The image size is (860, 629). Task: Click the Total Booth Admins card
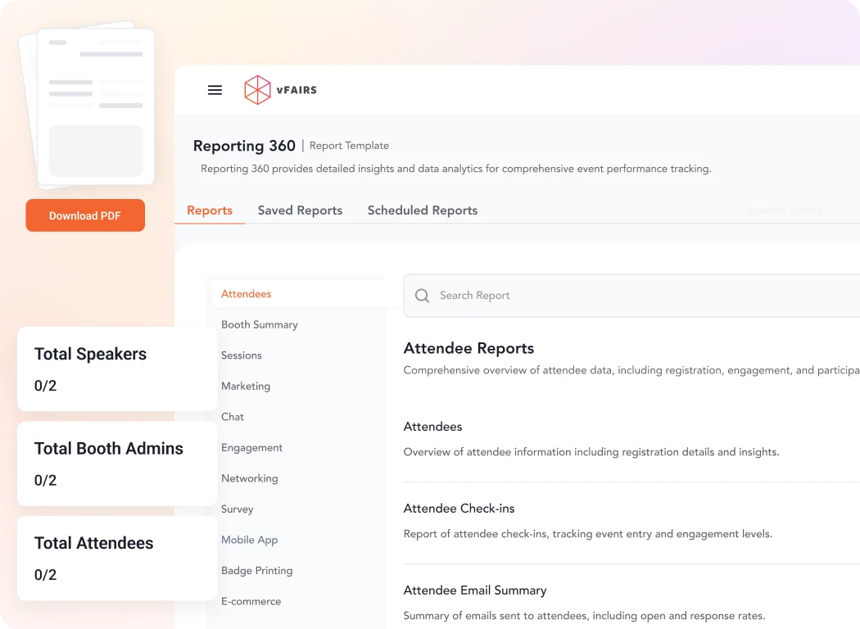[x=116, y=464]
